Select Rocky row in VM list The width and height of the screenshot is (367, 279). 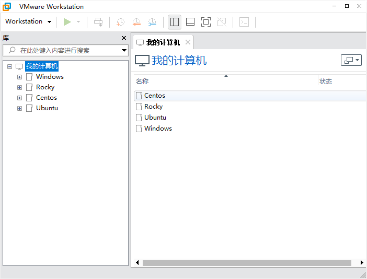250,107
